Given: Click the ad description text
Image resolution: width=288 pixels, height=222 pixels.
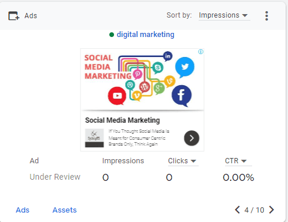Looking at the screenshot, I should [139, 137].
